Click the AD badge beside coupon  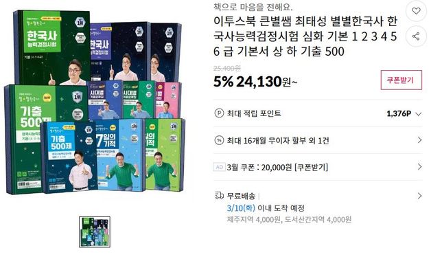point(220,167)
